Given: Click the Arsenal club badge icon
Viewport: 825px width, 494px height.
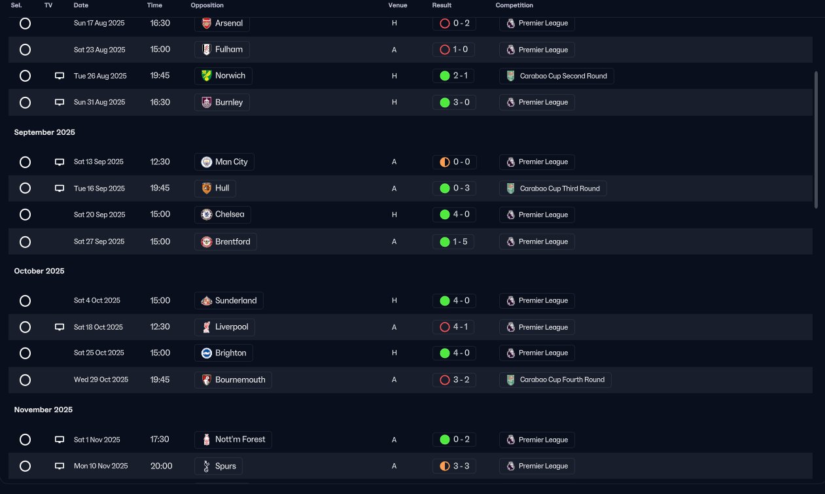Looking at the screenshot, I should [206, 23].
